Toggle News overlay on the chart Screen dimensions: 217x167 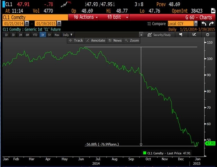115,40
